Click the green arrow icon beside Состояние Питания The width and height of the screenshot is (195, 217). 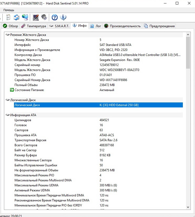tap(12, 90)
